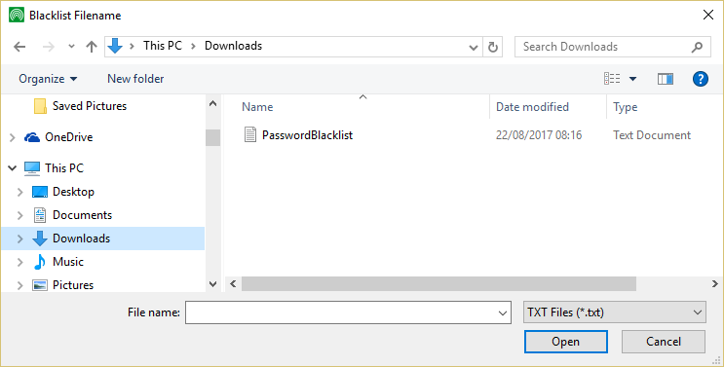Click the Open button
The image size is (724, 367).
point(565,342)
